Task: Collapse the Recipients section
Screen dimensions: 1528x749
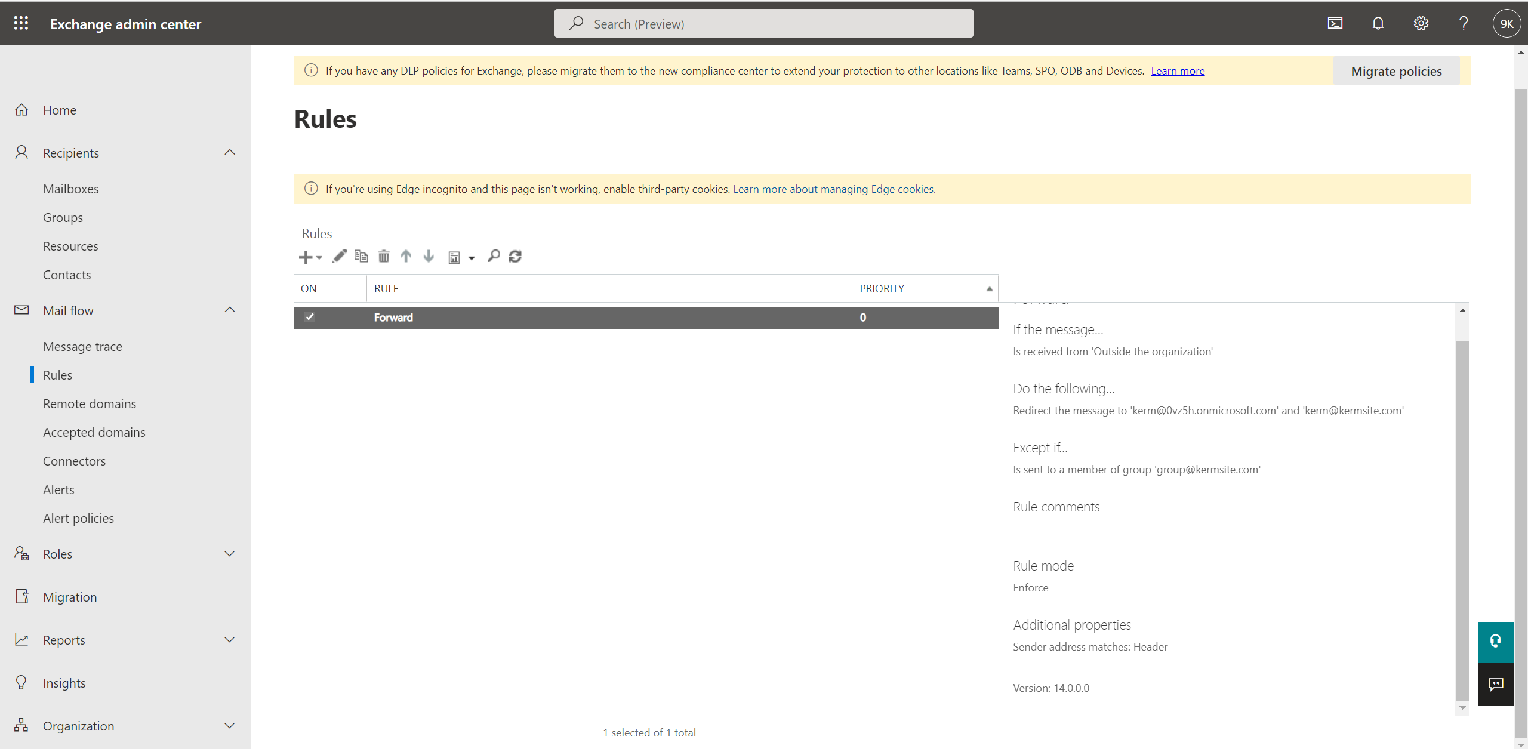Action: coord(230,153)
